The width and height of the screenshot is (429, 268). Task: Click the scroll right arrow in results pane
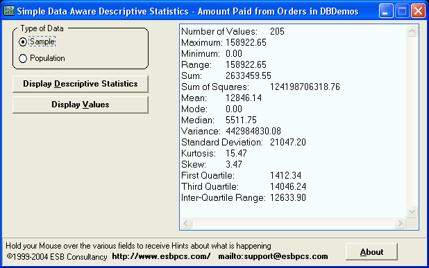[400, 224]
